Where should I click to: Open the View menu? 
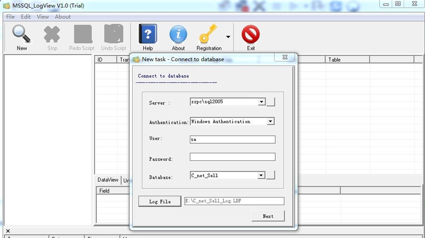tap(42, 17)
